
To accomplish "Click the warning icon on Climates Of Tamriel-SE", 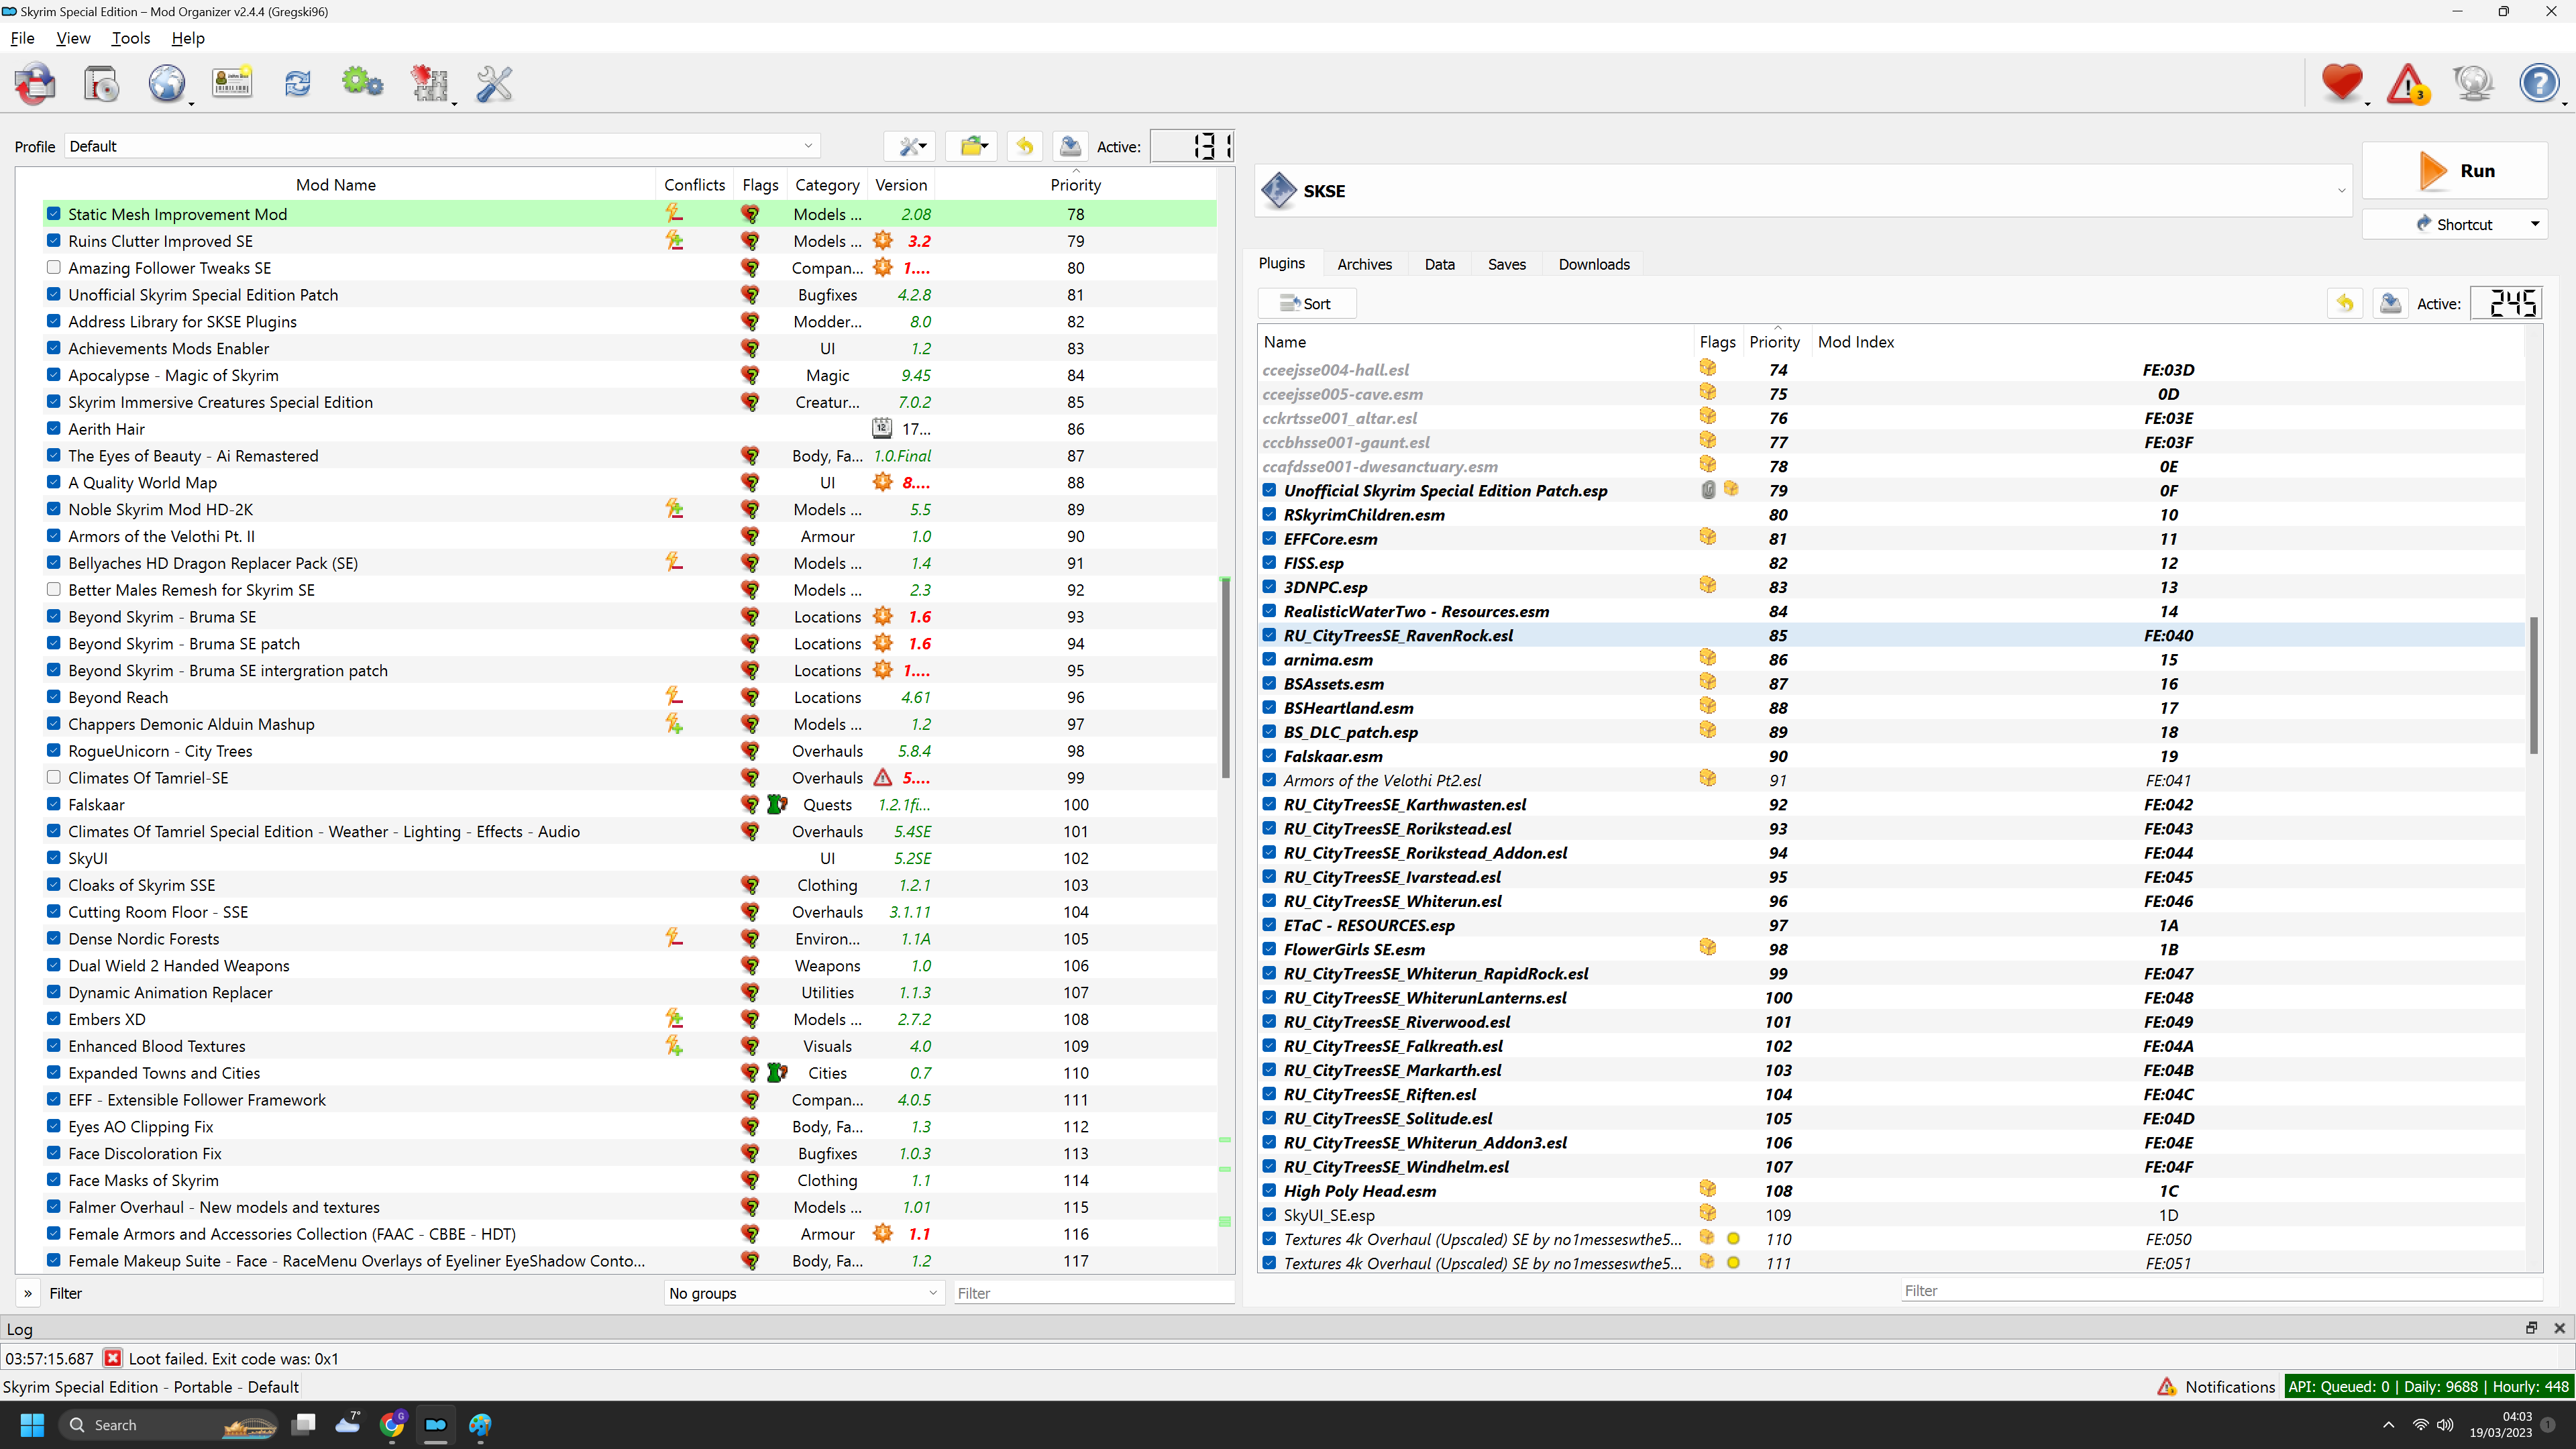I will pyautogui.click(x=882, y=778).
